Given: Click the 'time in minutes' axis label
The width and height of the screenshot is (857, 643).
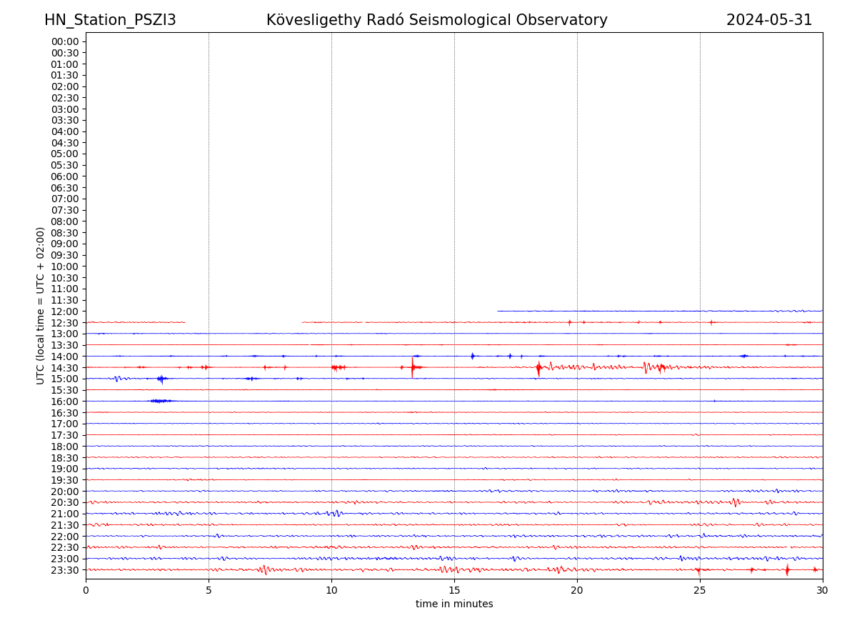Looking at the screenshot, I should pos(454,604).
